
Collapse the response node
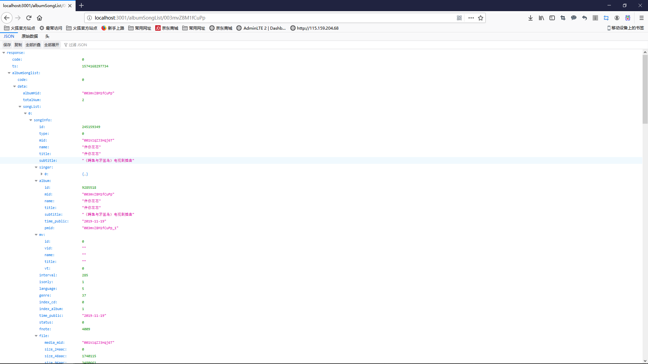4,53
